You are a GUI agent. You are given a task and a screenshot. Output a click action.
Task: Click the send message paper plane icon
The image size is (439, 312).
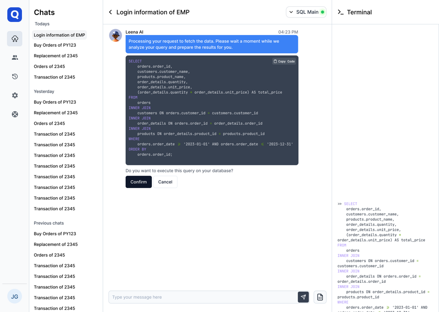[303, 297]
